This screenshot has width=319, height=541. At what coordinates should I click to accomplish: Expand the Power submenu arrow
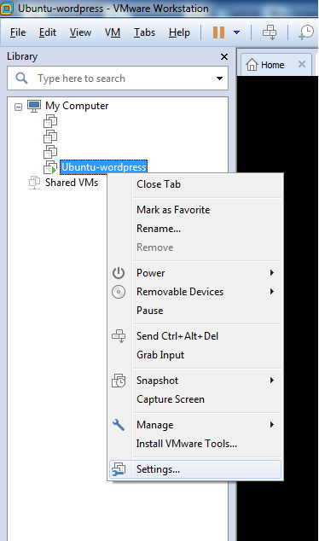[x=272, y=273]
